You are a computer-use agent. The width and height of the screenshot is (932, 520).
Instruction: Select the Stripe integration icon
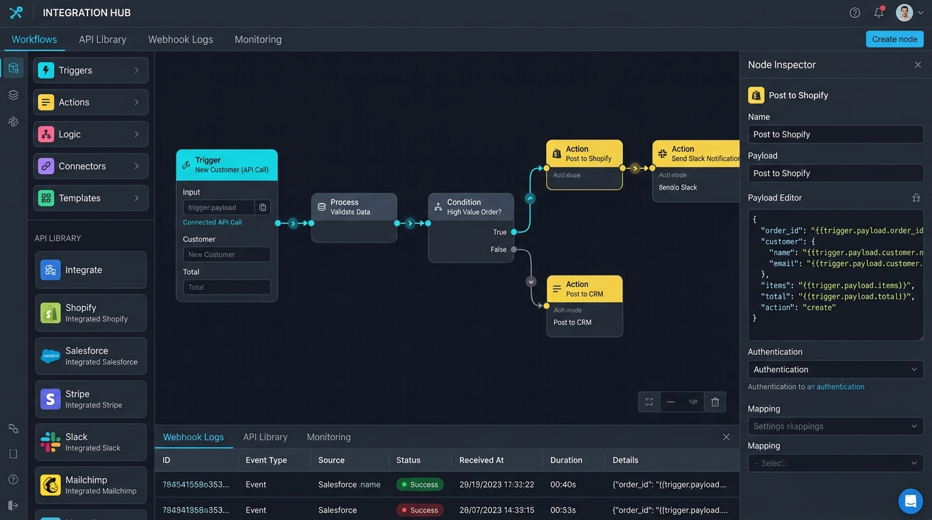click(x=50, y=399)
